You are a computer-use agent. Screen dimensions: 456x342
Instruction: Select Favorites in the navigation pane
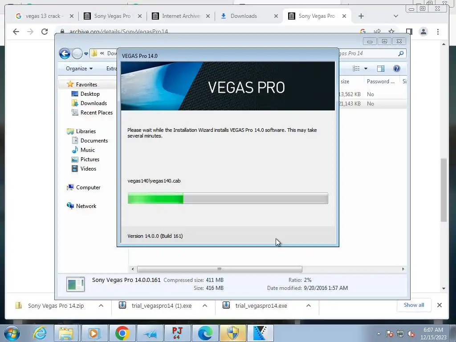click(x=86, y=84)
